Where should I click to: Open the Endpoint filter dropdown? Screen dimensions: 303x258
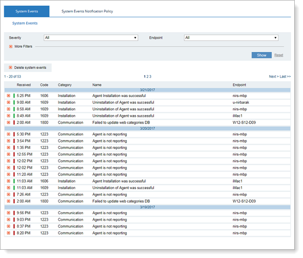(x=231, y=38)
